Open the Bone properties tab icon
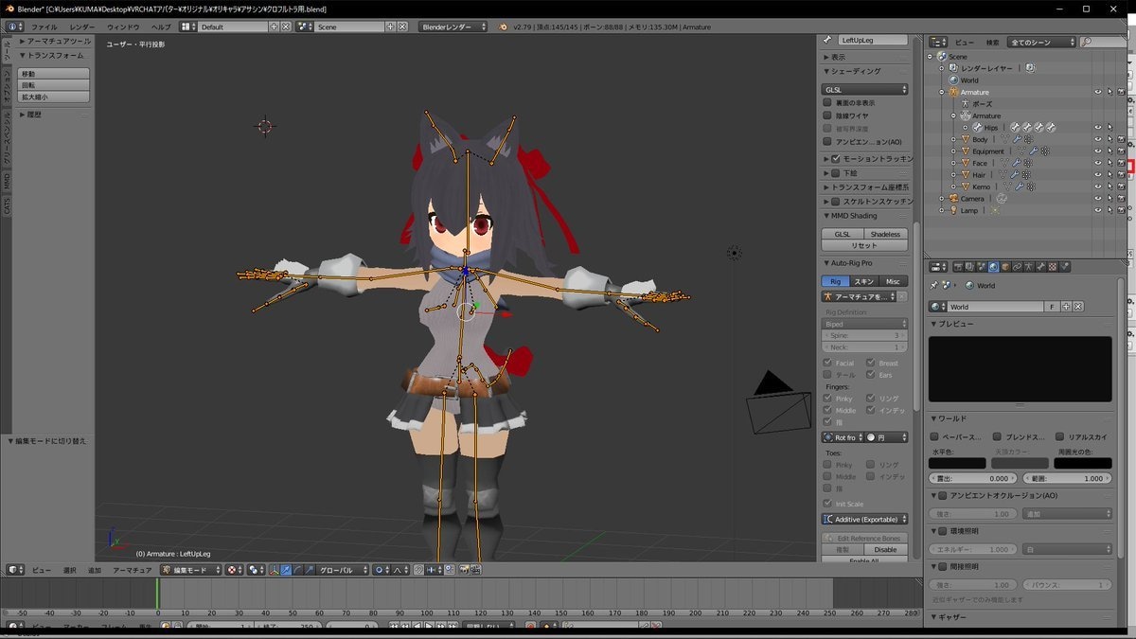1136x639 pixels. coord(1040,267)
